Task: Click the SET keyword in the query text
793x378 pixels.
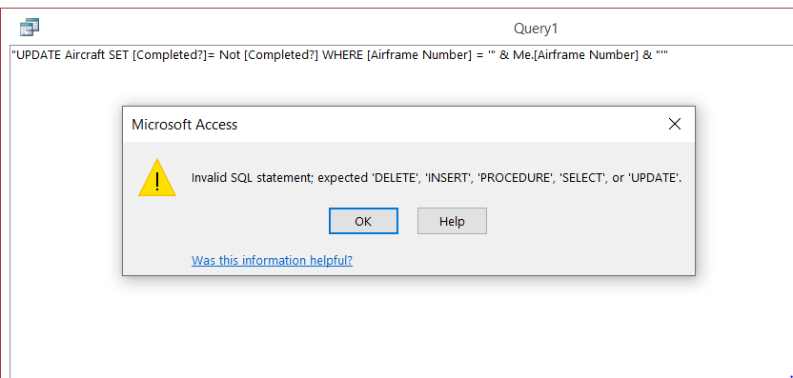Action: [119, 55]
